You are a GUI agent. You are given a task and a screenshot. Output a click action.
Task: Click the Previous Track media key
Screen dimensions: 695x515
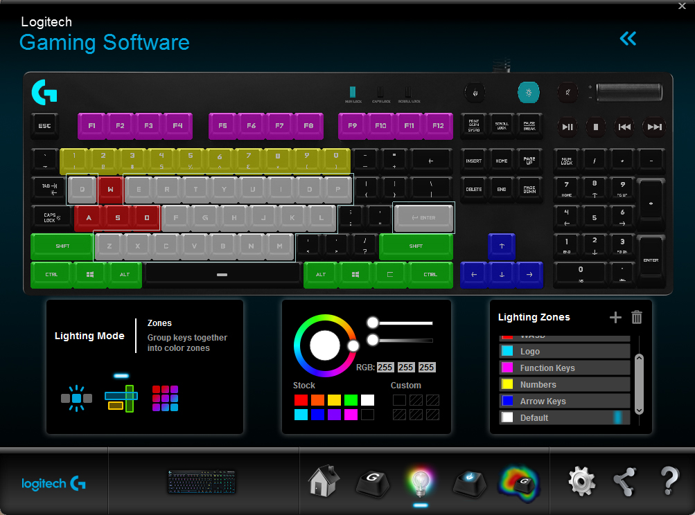click(624, 127)
